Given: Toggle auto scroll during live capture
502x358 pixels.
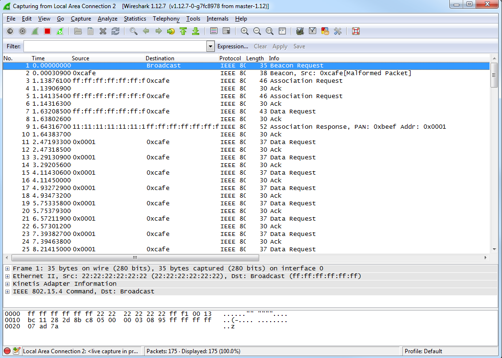Looking at the screenshot, I should tap(226, 32).
